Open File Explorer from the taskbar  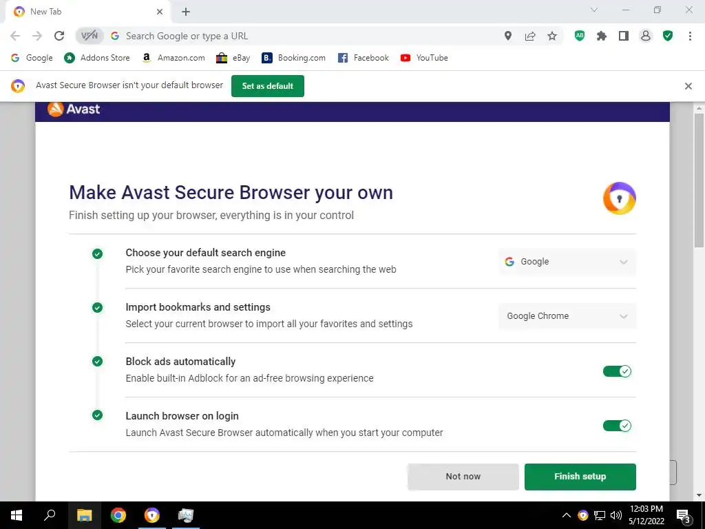point(84,515)
